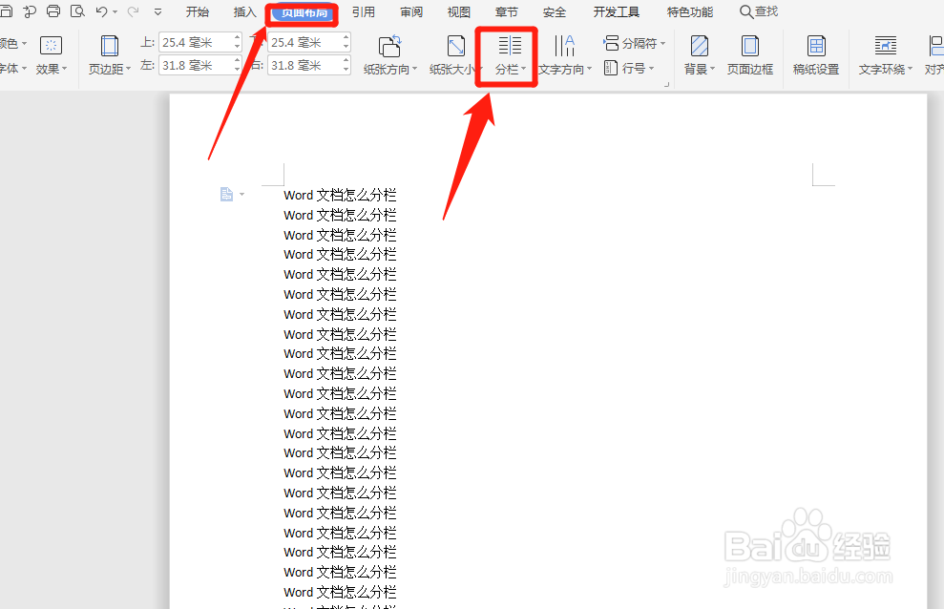Switch to the 特色功能 tab
Screen dimensions: 944x609
(x=690, y=12)
